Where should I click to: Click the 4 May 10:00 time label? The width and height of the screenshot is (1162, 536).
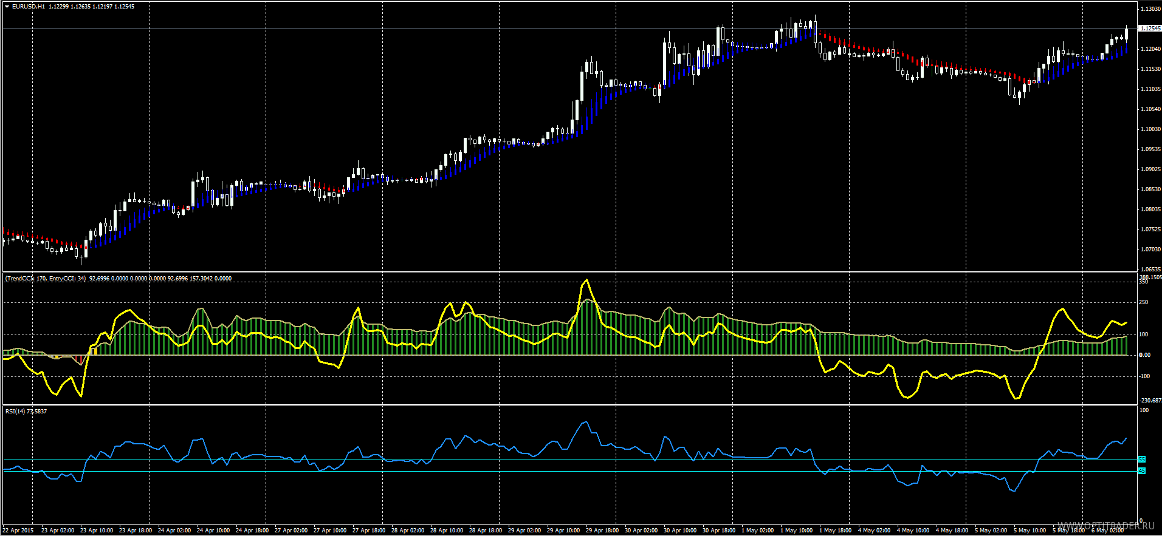click(x=913, y=531)
